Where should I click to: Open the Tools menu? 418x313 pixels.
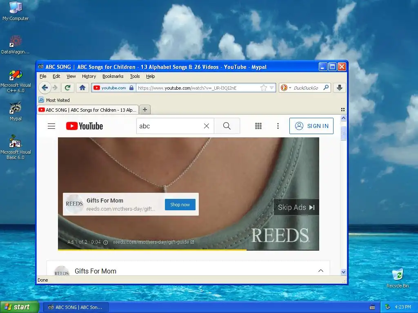point(135,76)
